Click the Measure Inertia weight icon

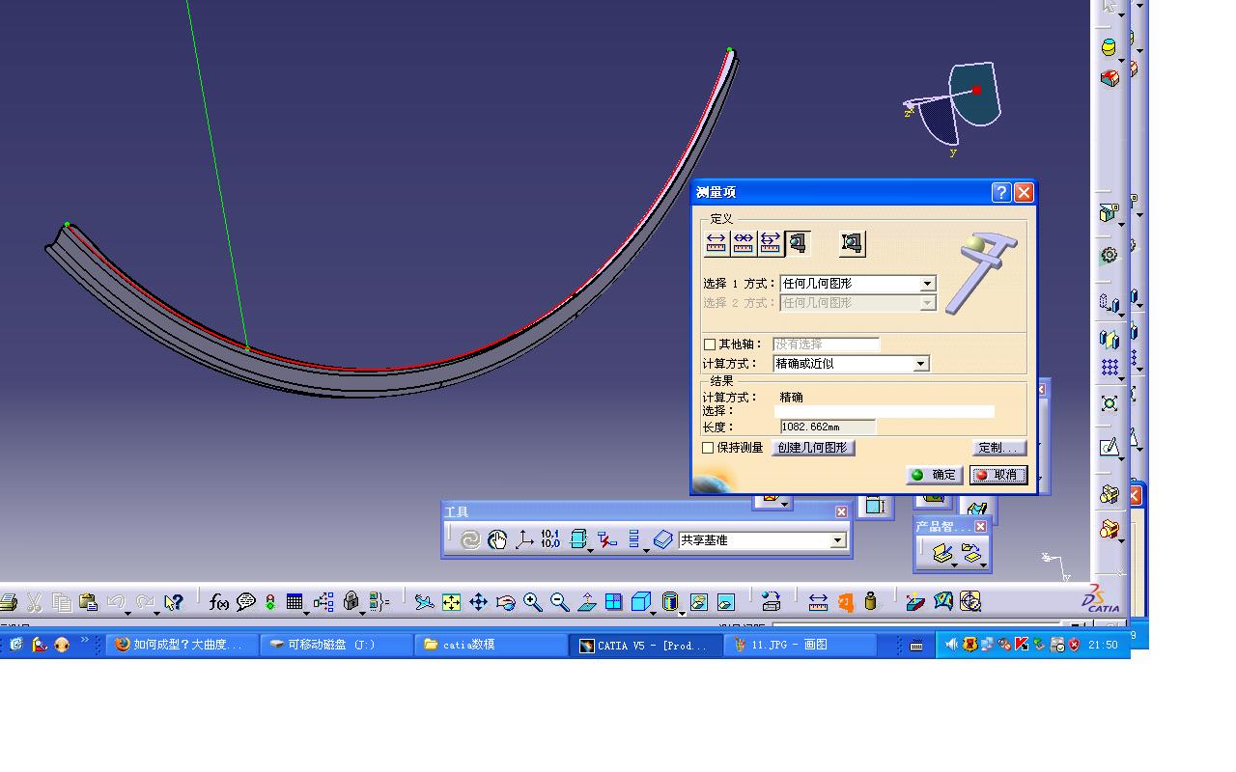[x=871, y=602]
